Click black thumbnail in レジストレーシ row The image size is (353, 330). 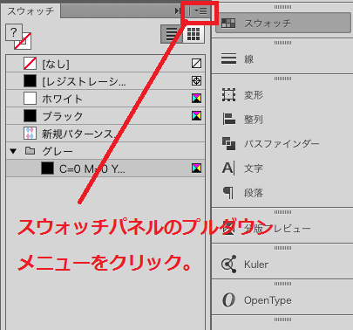(30, 81)
